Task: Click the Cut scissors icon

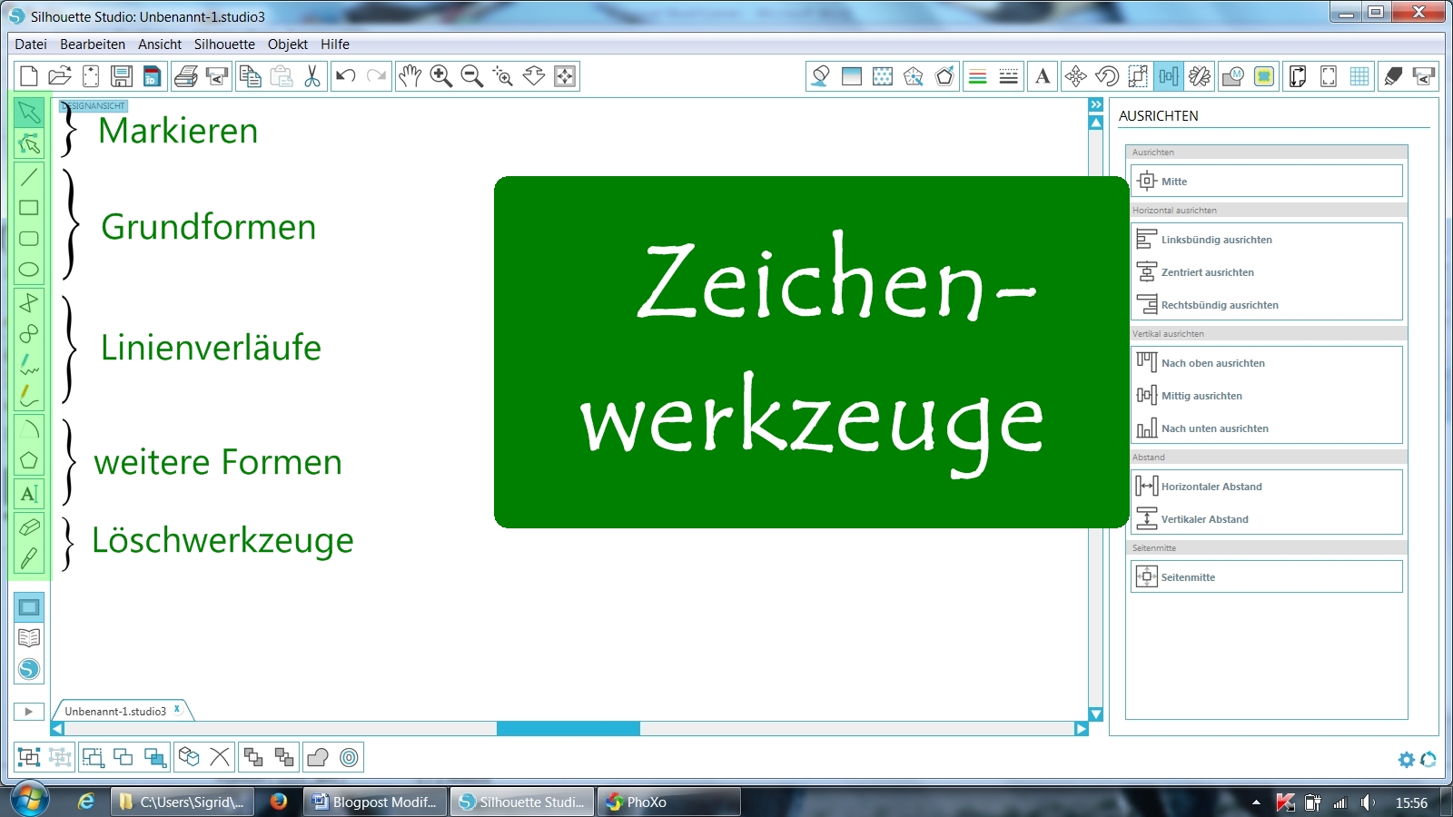Action: coord(312,76)
